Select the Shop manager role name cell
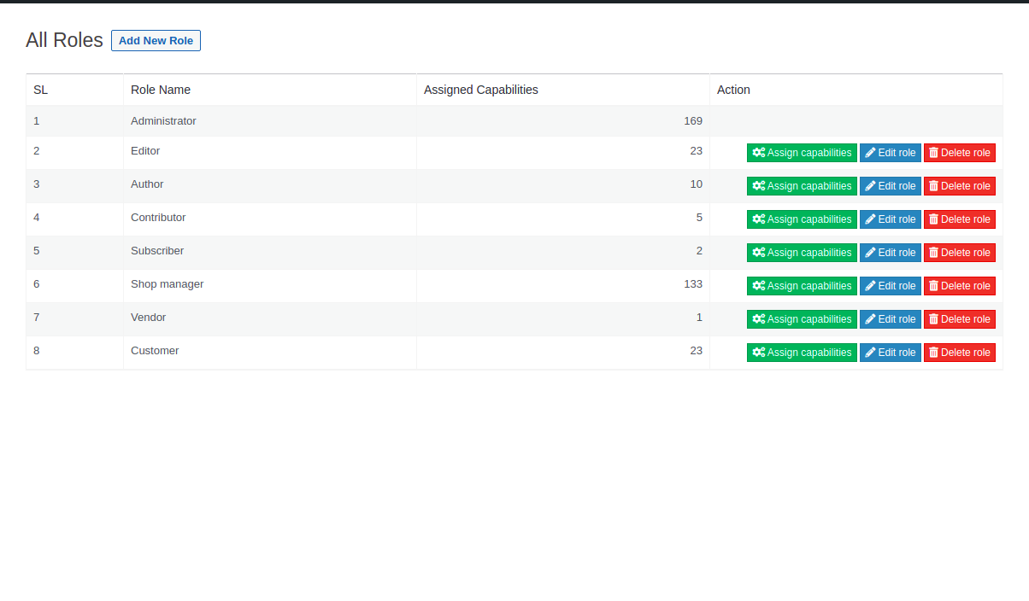This screenshot has height=601, width=1029. coord(270,286)
